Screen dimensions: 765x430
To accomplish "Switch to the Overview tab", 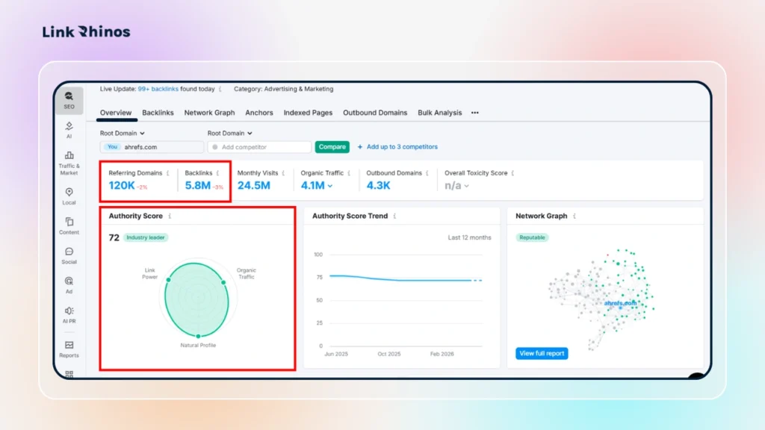I will click(116, 113).
